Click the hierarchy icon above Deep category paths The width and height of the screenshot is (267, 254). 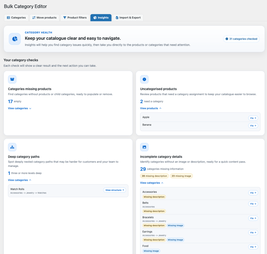[x=12, y=147]
